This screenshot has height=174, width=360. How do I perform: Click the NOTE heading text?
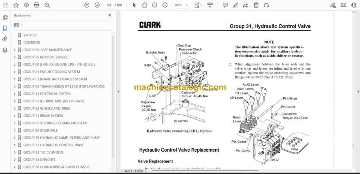click(x=269, y=42)
